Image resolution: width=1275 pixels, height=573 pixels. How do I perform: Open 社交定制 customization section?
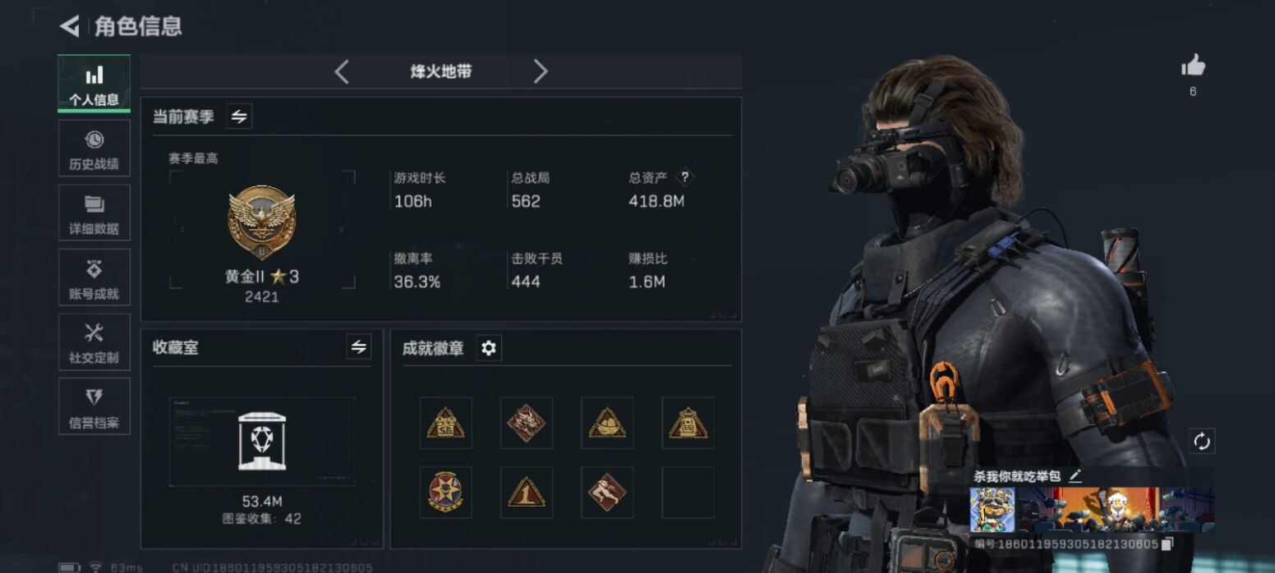(x=94, y=342)
